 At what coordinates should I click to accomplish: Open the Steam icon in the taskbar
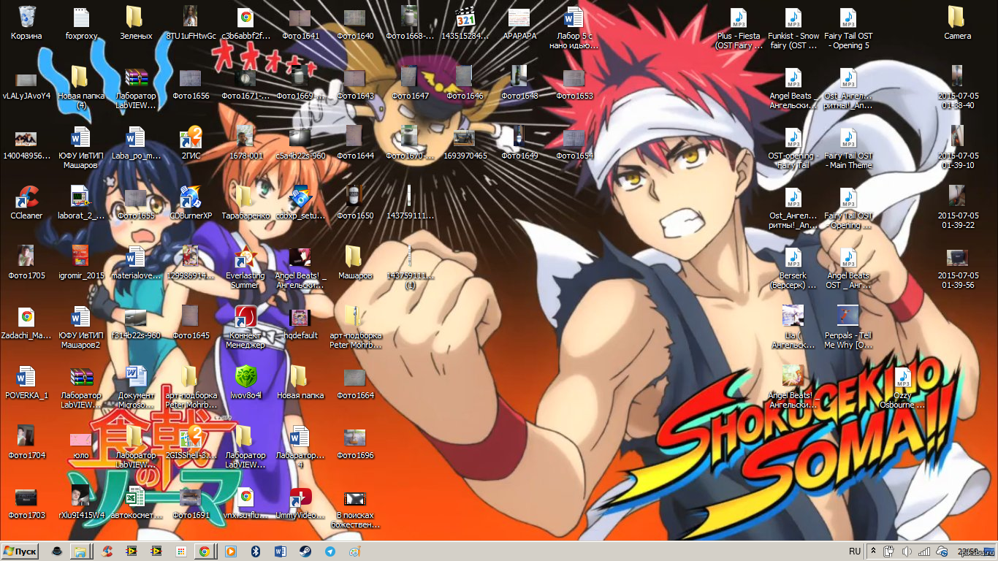[x=305, y=552]
